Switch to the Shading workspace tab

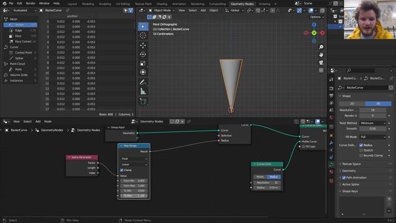162,4
